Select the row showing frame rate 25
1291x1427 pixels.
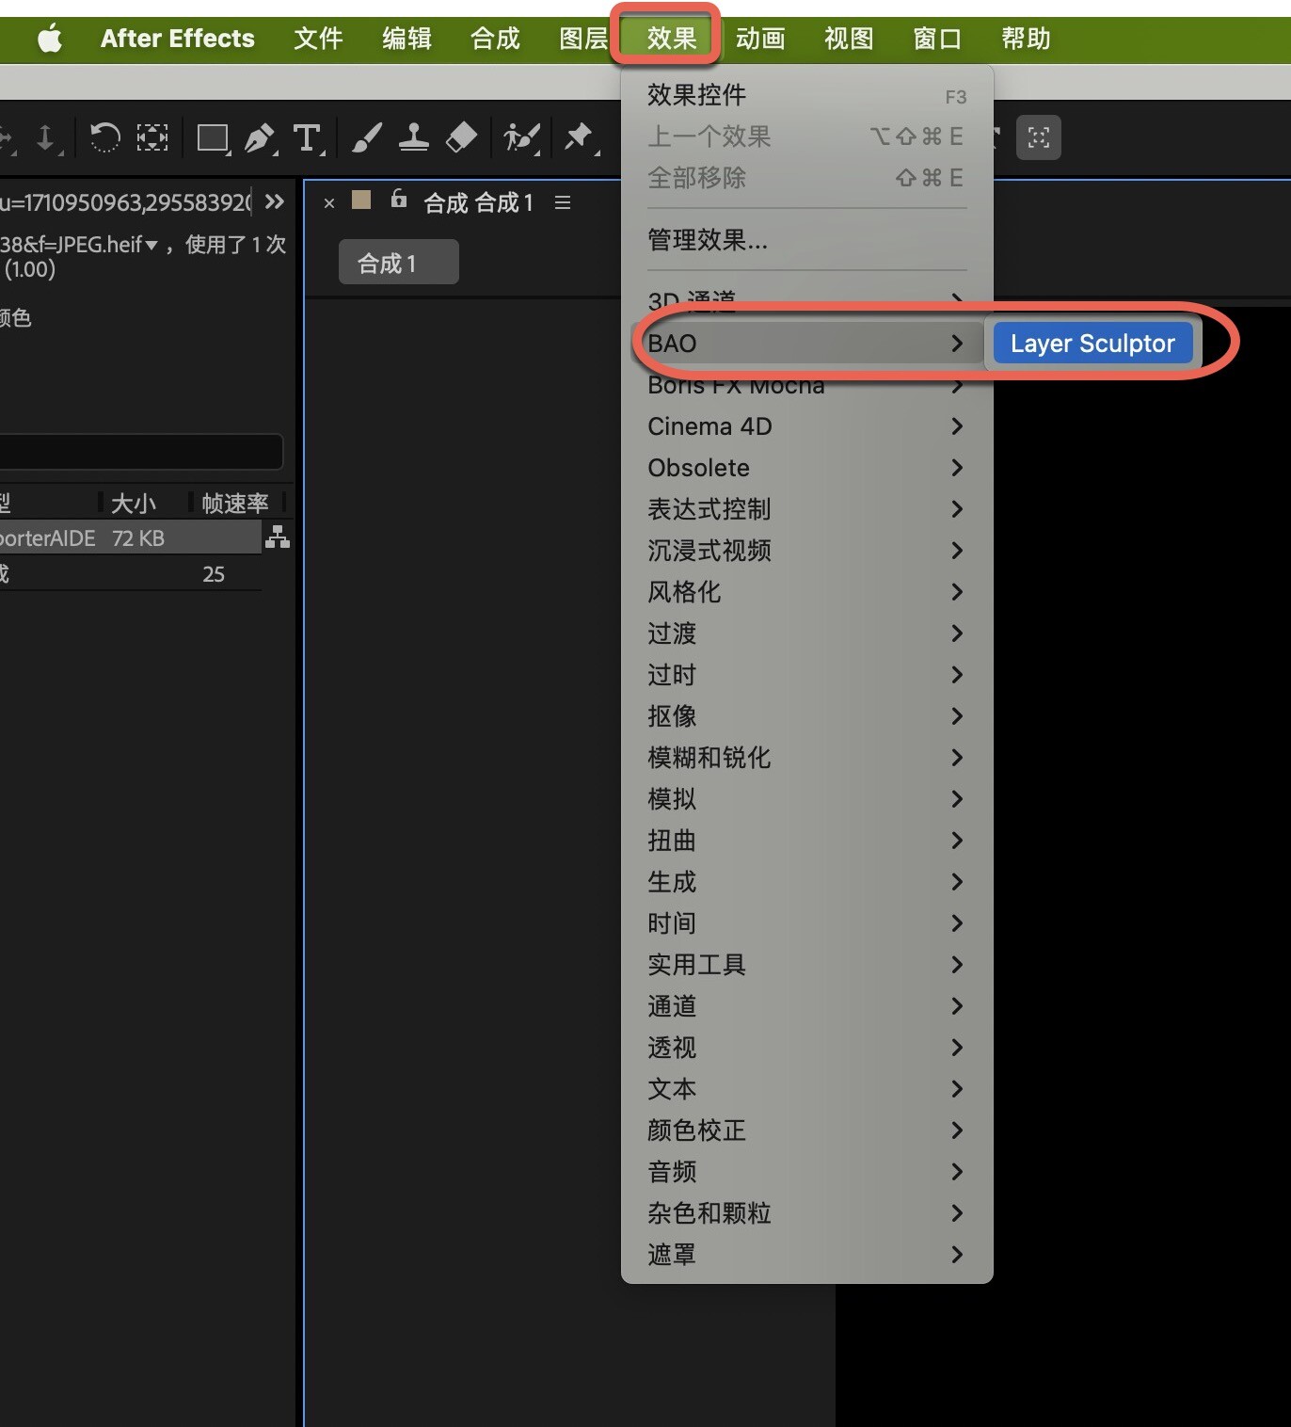130,573
